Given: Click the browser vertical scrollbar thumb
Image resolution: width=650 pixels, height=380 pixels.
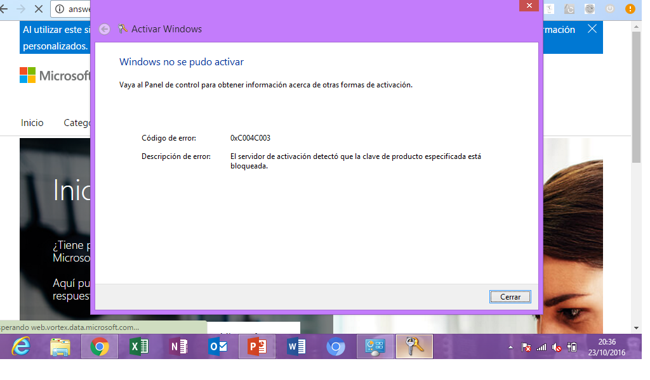Looking at the screenshot, I should (x=636, y=97).
